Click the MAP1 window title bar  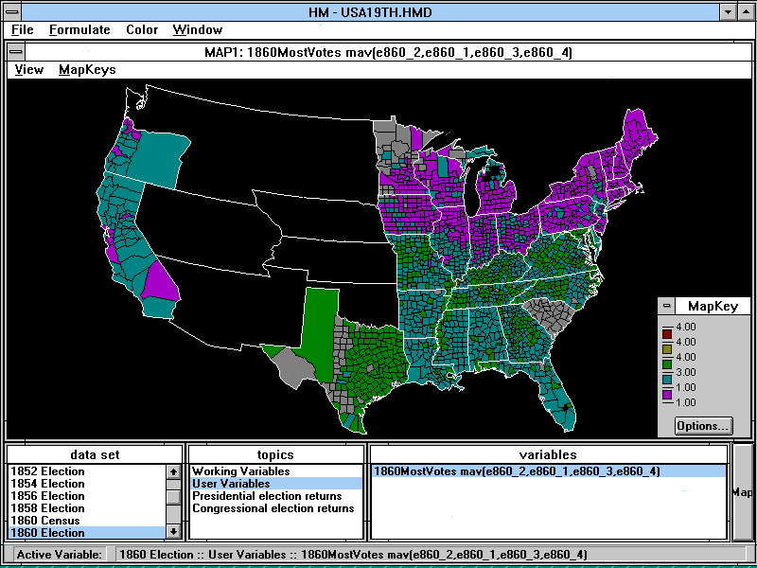pos(388,52)
